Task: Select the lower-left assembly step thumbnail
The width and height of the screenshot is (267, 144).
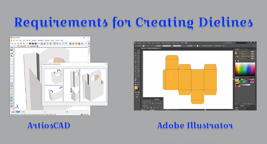Action: pos(53,94)
